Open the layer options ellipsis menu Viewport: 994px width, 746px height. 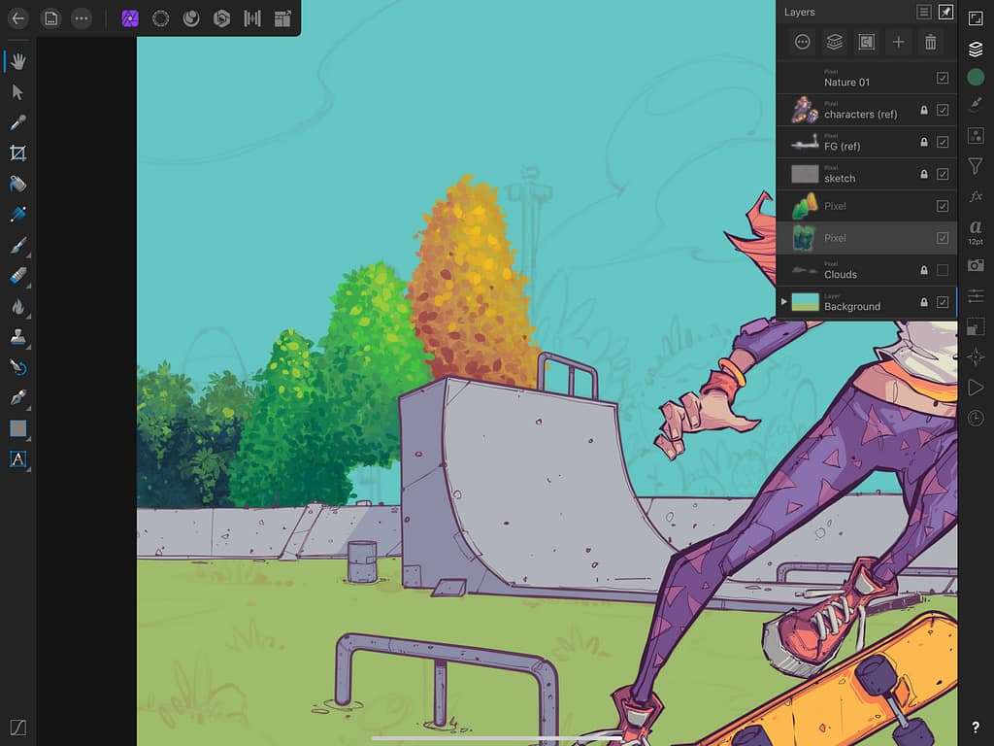pos(802,42)
